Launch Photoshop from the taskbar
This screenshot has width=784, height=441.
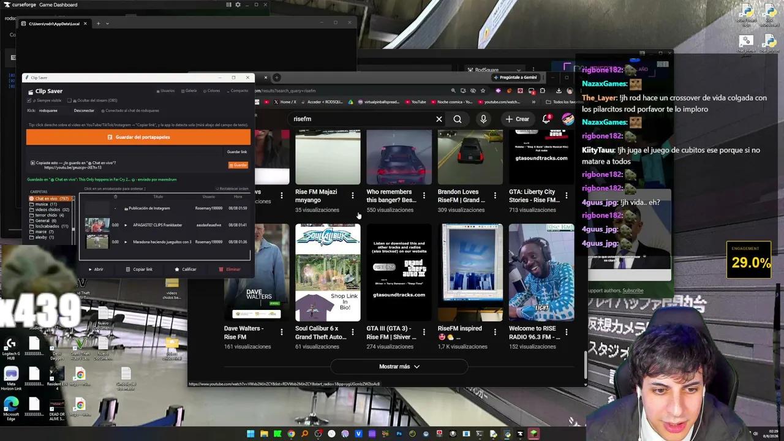coord(399,434)
